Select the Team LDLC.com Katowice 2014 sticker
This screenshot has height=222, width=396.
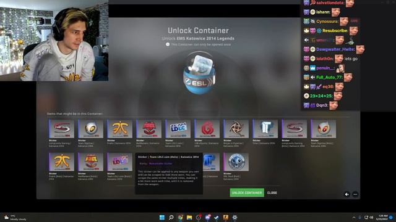pos(178,129)
